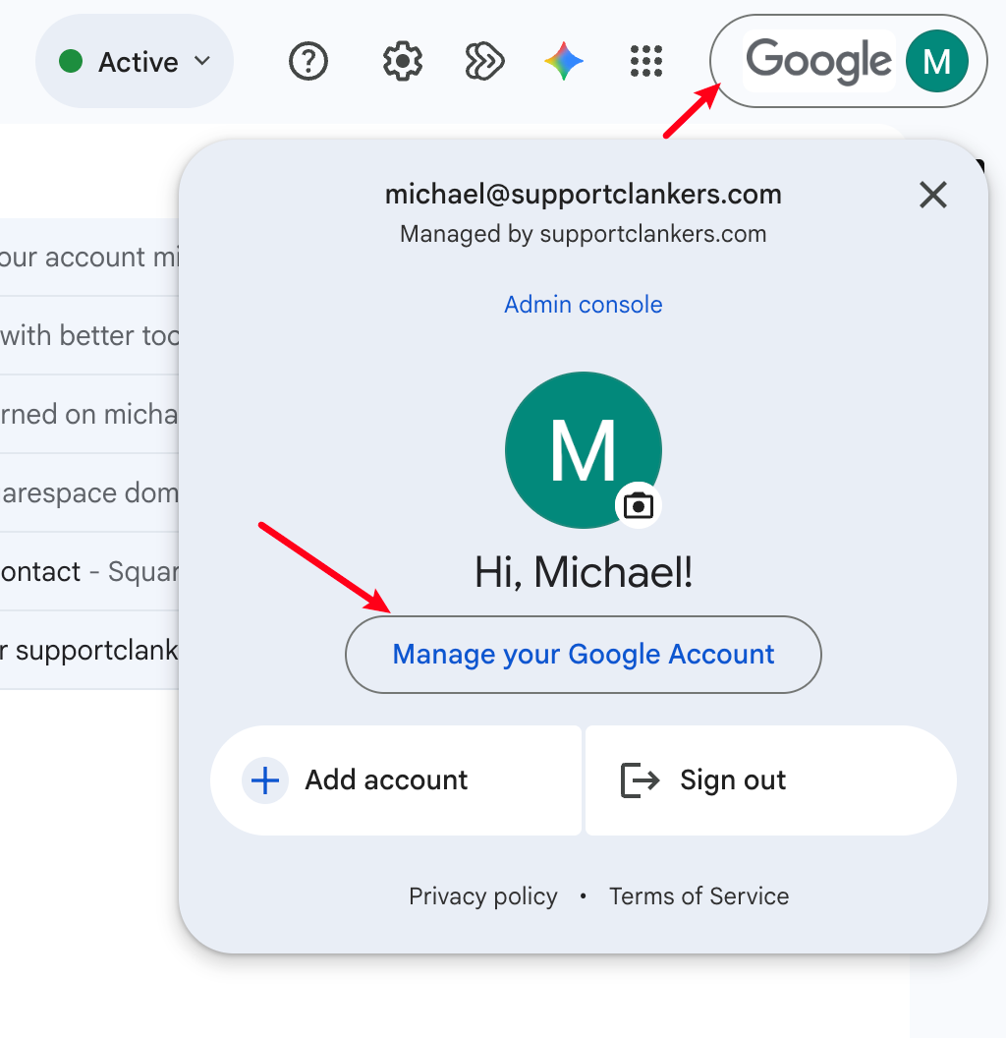This screenshot has height=1038, width=1006.
Task: Open email row containing 'r supportclank'
Action: pos(89,651)
